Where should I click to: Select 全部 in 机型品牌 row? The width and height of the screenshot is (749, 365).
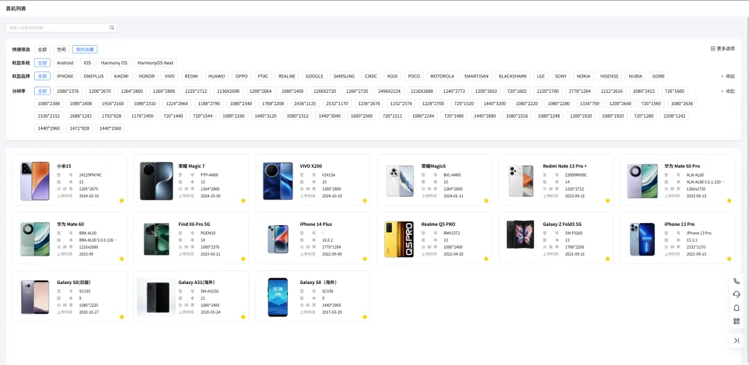[42, 76]
